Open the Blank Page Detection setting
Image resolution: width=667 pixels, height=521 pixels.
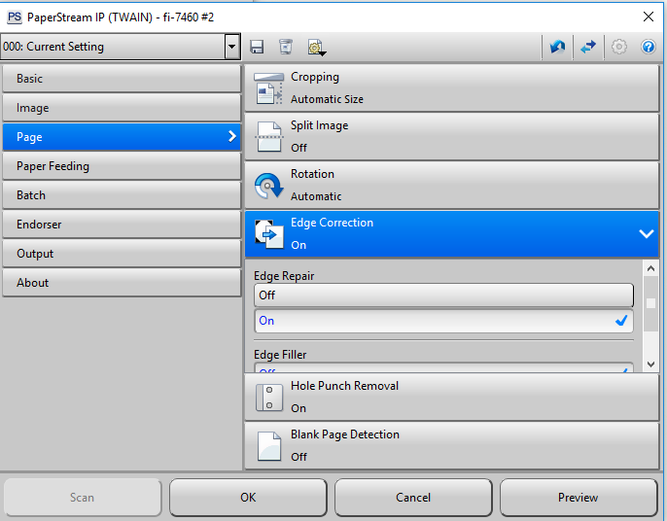point(451,445)
